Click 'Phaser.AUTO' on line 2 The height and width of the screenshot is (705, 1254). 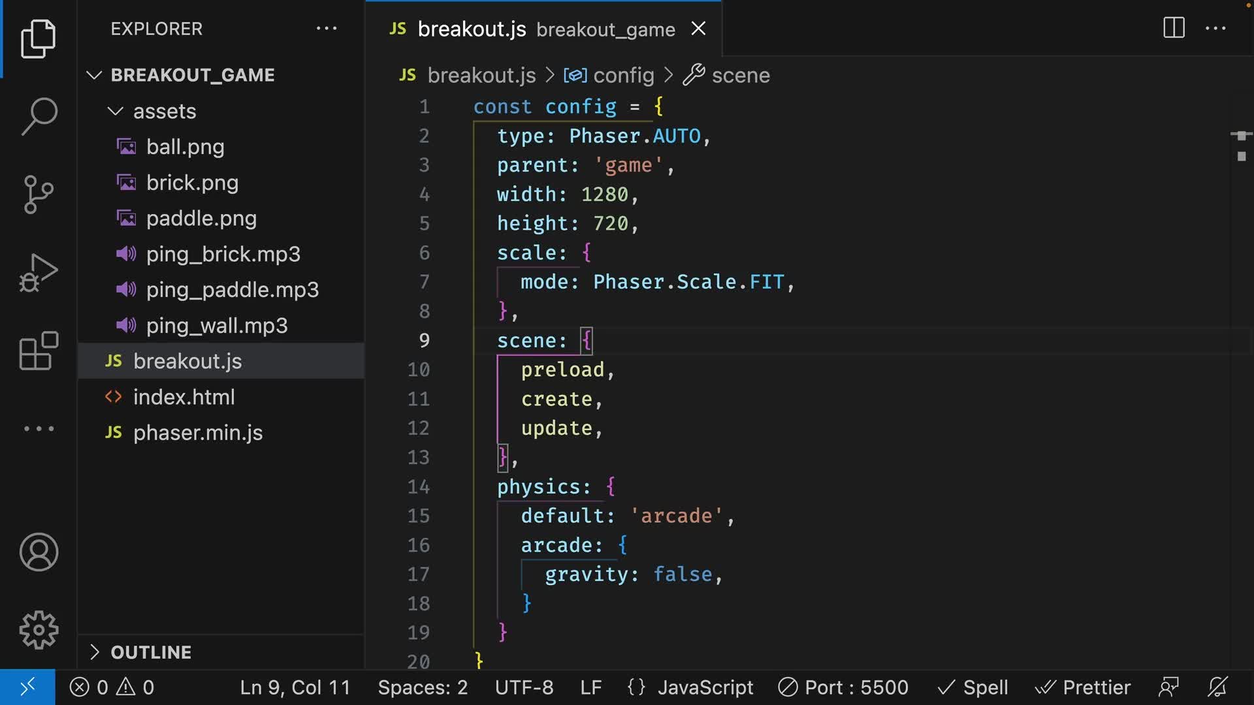click(634, 136)
